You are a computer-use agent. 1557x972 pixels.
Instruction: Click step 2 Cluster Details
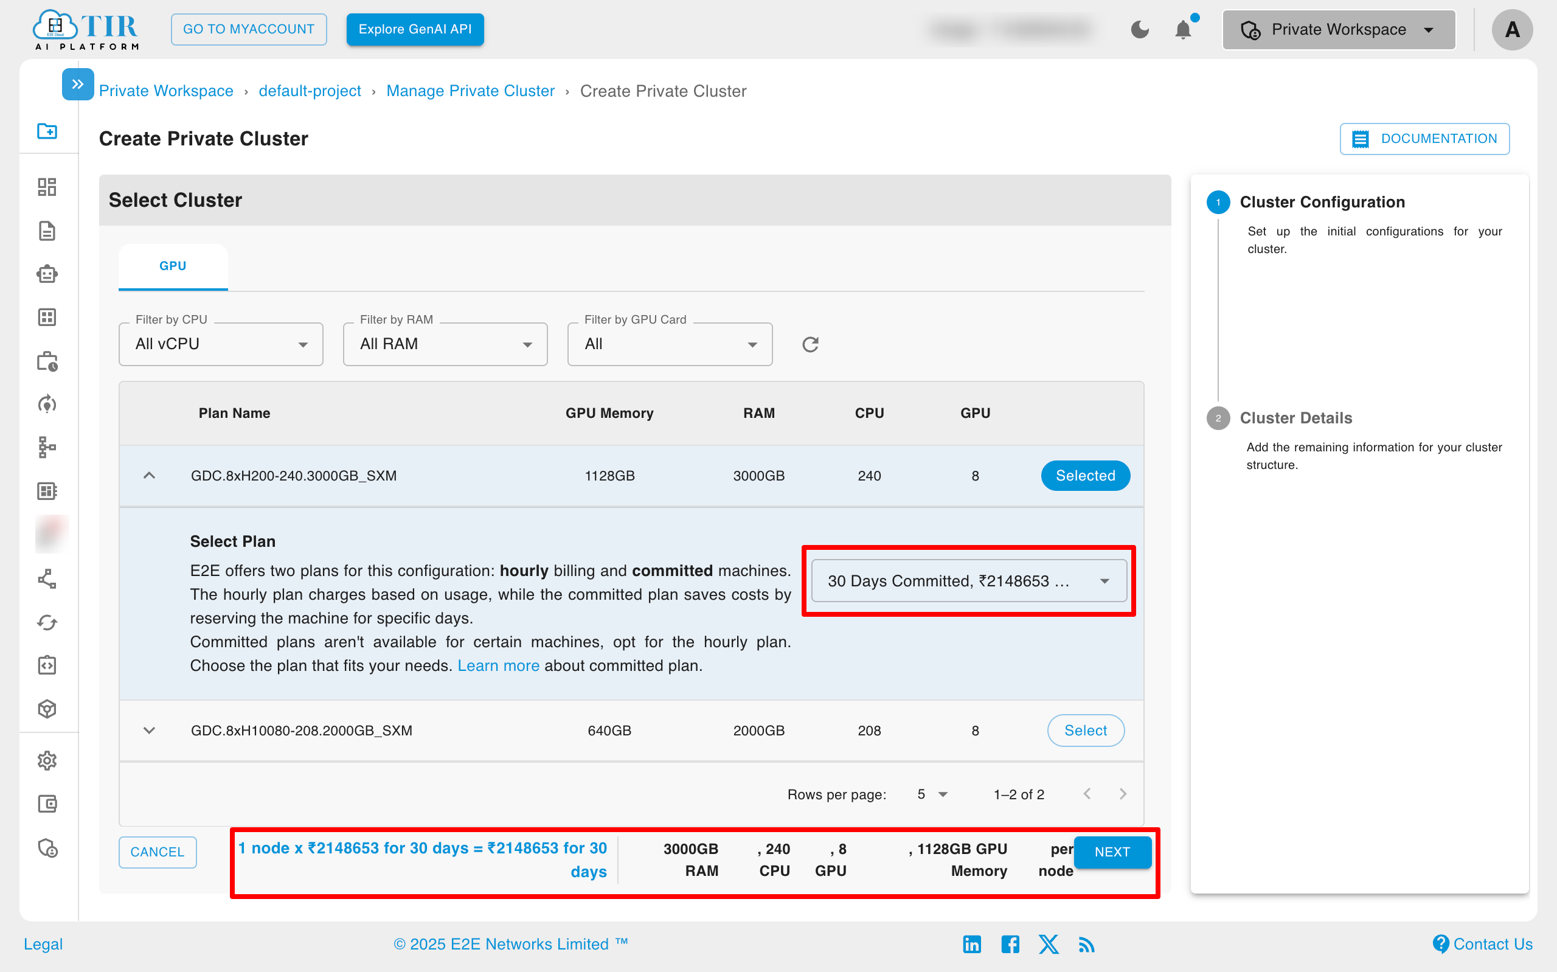click(1295, 418)
